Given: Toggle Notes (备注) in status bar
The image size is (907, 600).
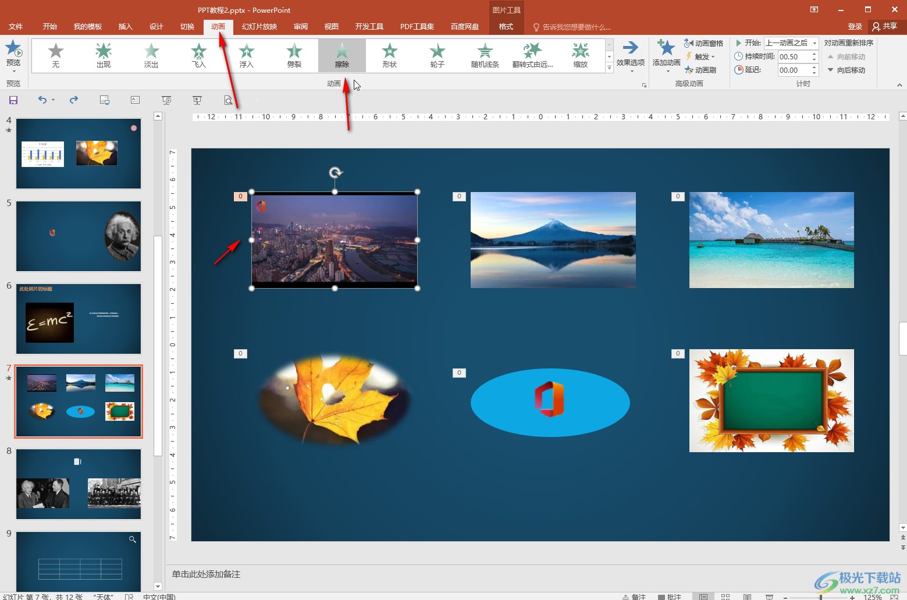Looking at the screenshot, I should [634, 597].
